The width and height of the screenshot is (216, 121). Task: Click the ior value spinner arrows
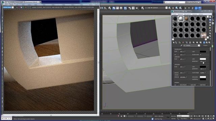pyautogui.click(x=185, y=55)
